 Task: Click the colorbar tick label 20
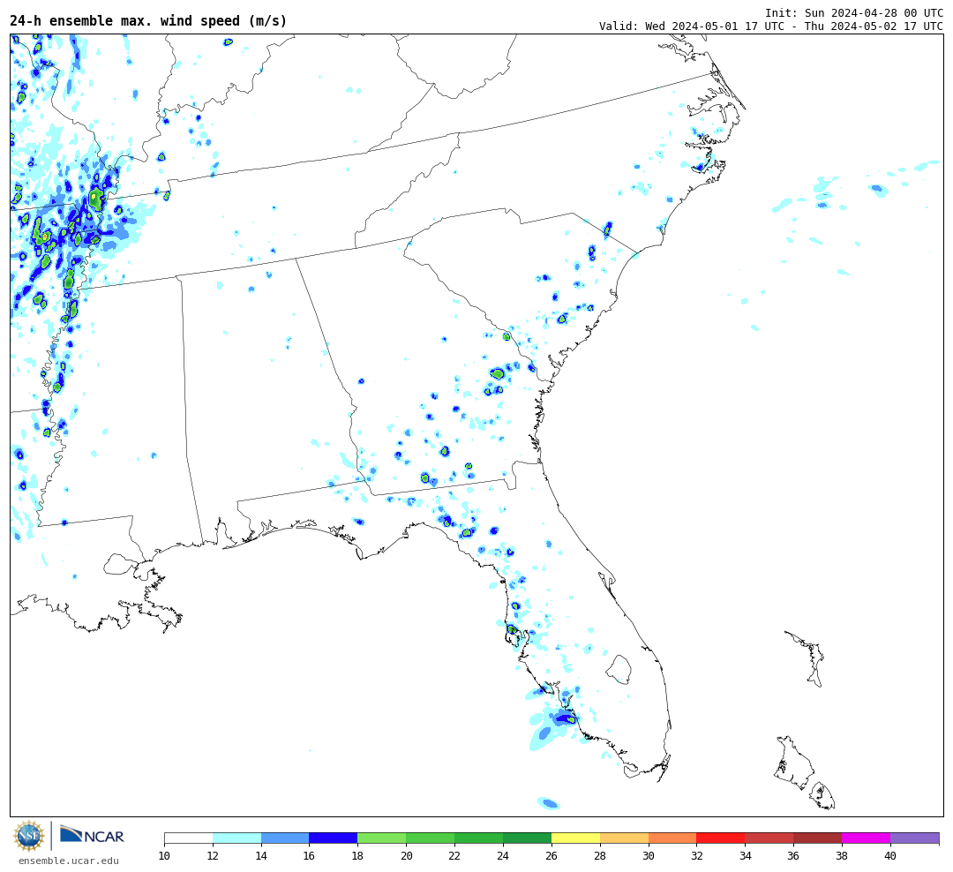406,856
